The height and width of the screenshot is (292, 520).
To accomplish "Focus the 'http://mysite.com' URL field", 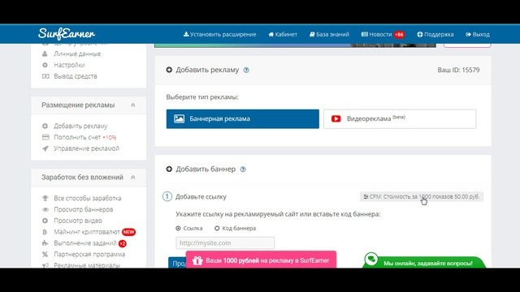I will click(225, 243).
